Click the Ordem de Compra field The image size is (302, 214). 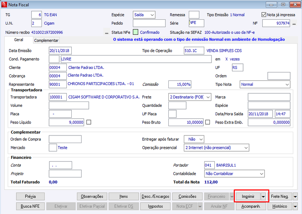65,139
